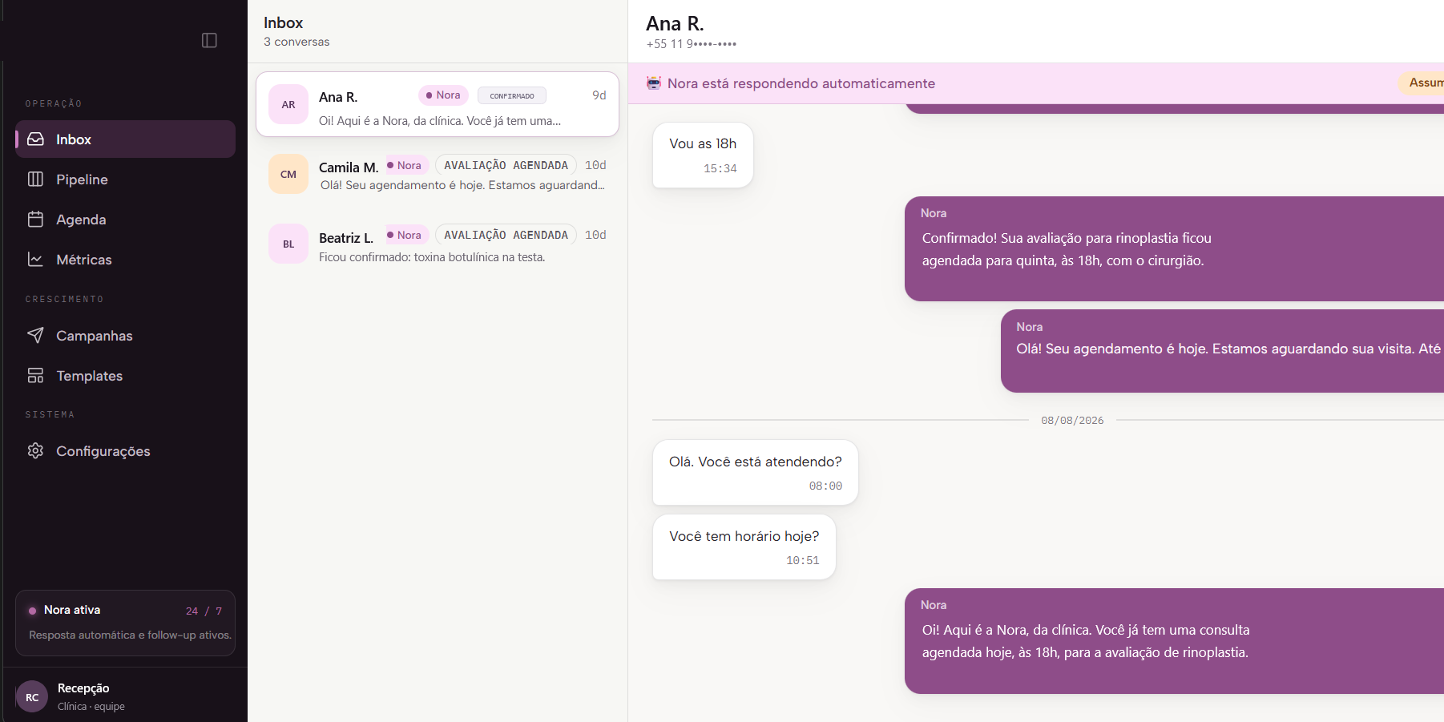This screenshot has width=1444, height=722.
Task: Click the BL avatar for Beatriz L.
Action: 288,244
